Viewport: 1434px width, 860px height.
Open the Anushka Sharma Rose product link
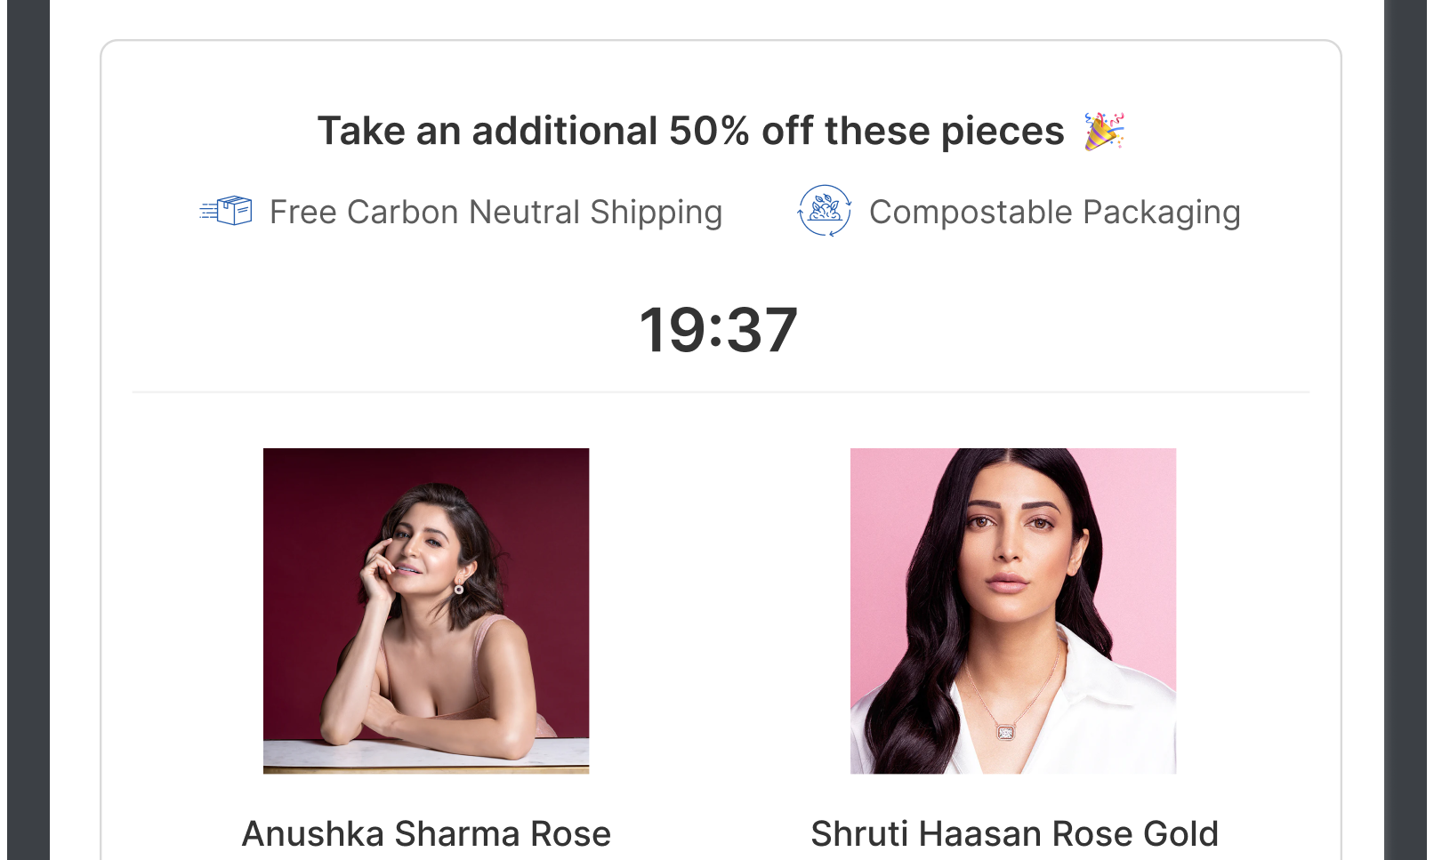[x=425, y=610]
